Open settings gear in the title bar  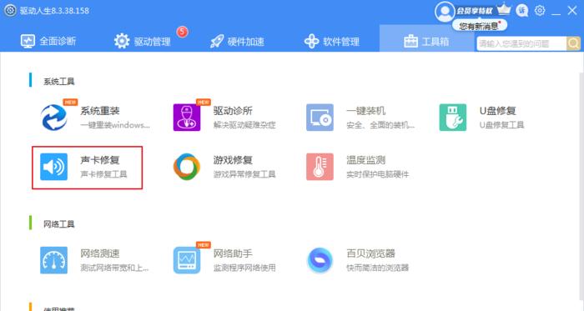point(540,10)
